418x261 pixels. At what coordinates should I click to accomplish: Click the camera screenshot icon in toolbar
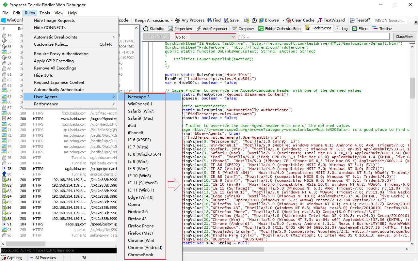pyautogui.click(x=247, y=20)
